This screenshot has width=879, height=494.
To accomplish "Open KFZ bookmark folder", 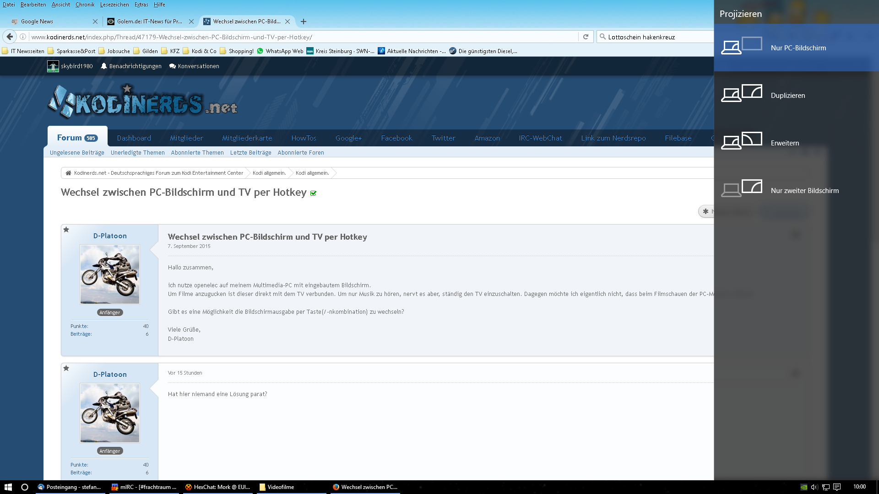I will (x=170, y=51).
